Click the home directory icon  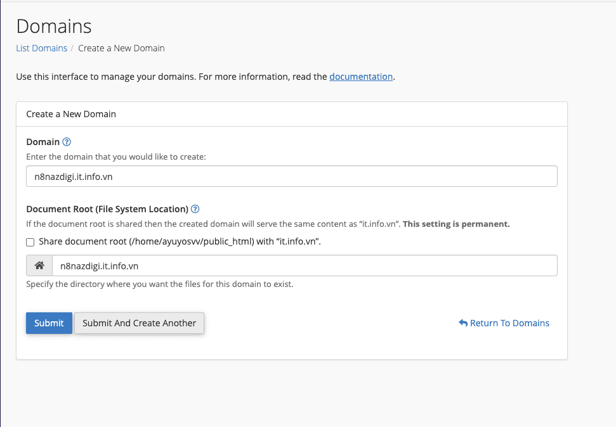(x=39, y=266)
